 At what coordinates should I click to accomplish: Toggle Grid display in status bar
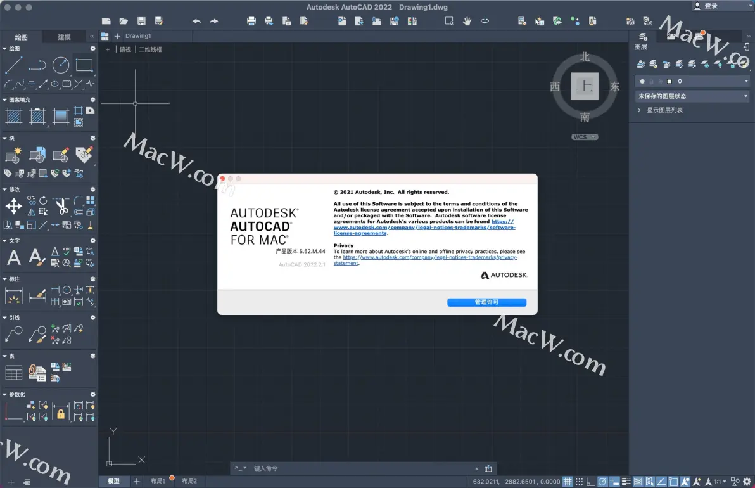tap(568, 481)
